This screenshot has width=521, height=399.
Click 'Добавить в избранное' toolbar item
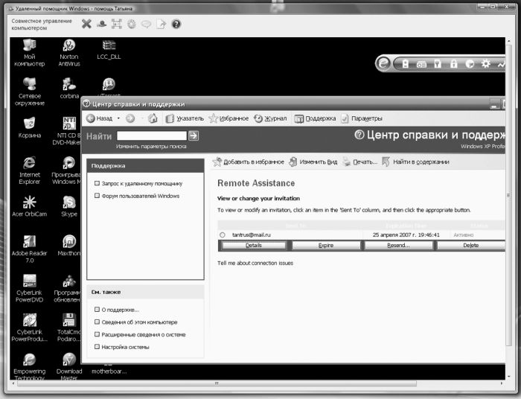tap(248, 162)
